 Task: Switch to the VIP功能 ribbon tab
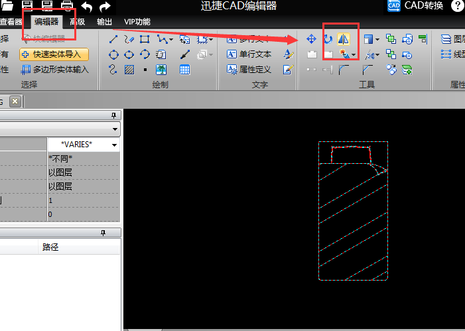click(x=137, y=22)
